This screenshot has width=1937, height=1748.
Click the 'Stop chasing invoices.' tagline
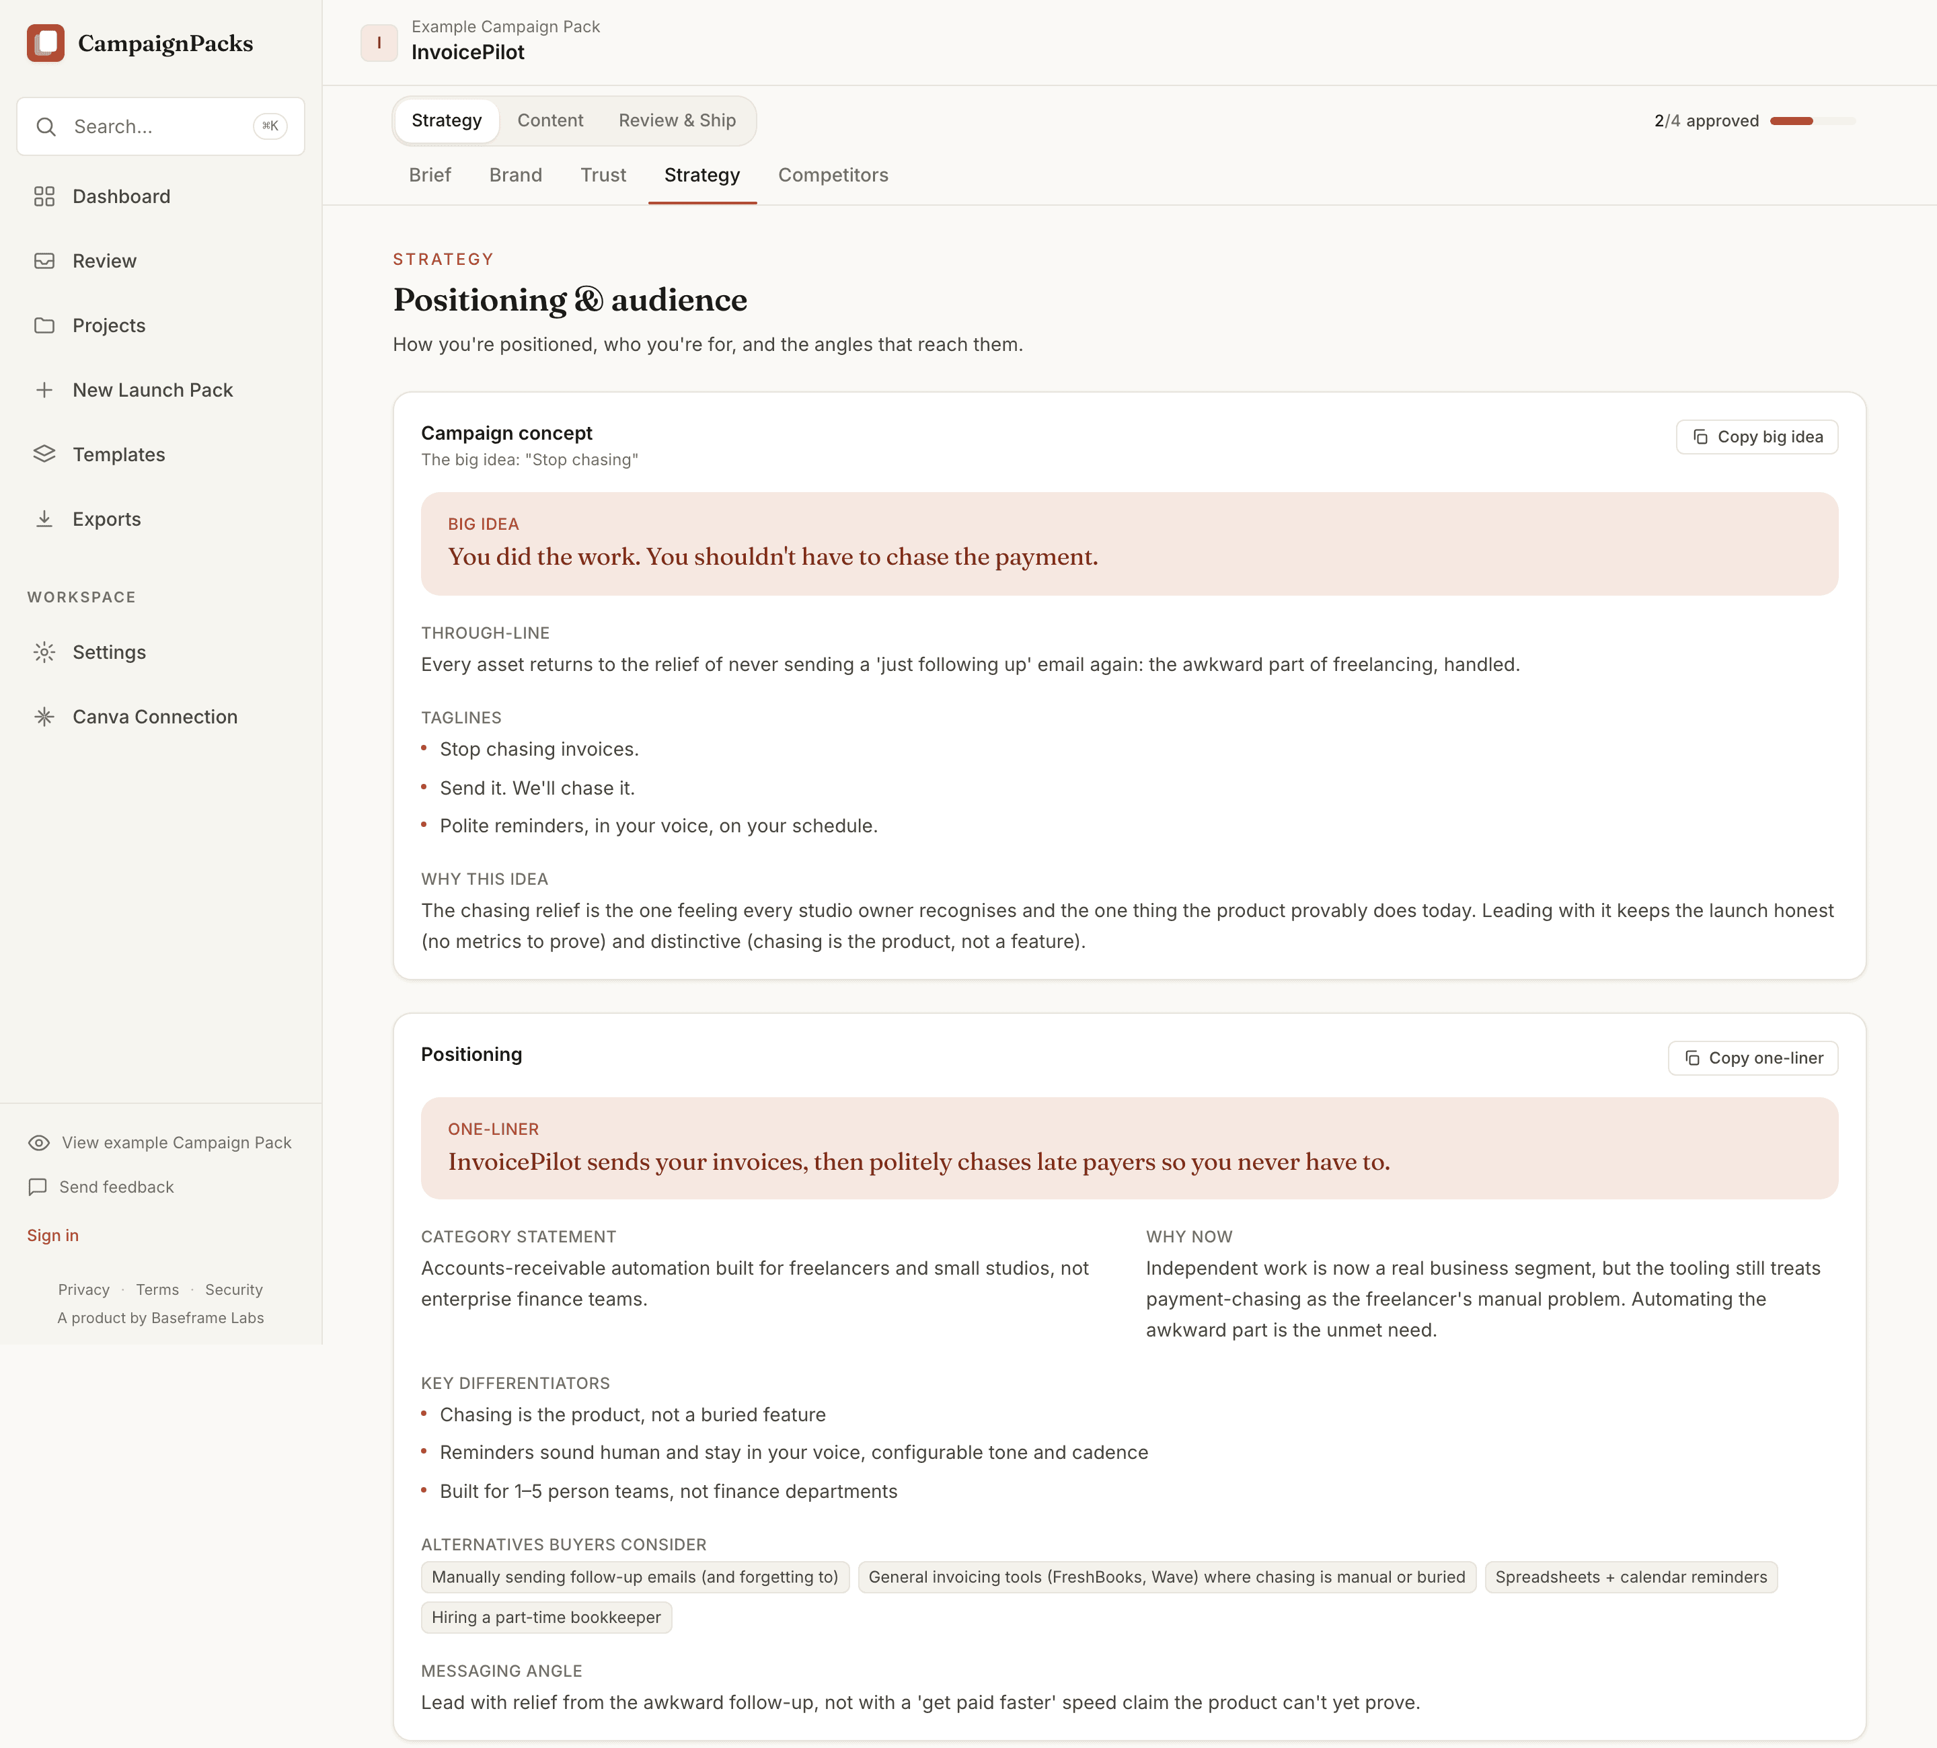[539, 749]
